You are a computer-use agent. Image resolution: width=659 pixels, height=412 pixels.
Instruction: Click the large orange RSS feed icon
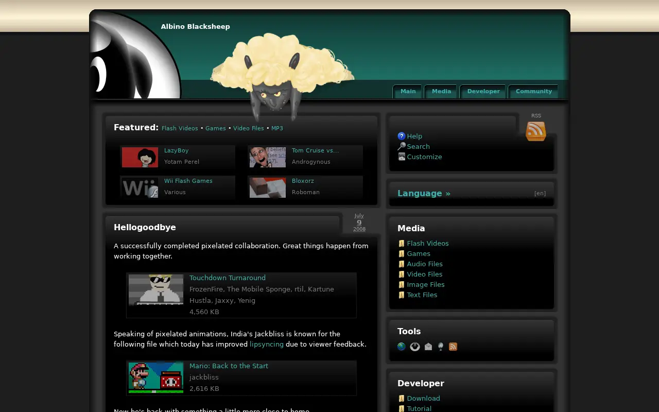click(x=536, y=131)
